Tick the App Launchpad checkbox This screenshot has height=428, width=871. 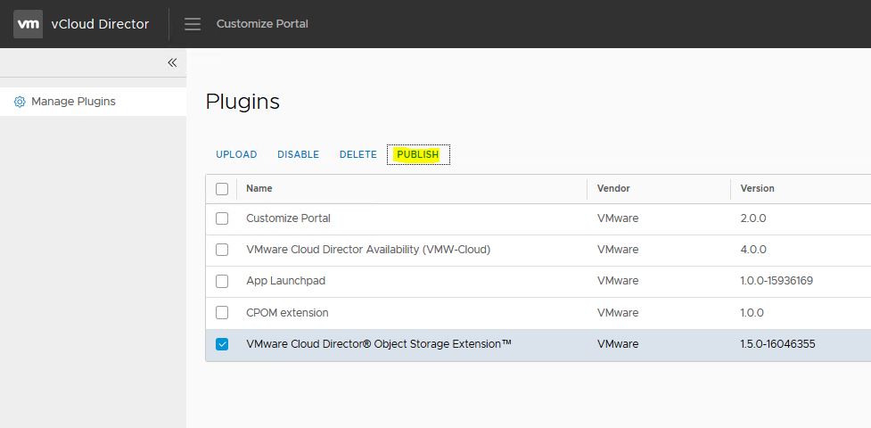[x=222, y=281]
